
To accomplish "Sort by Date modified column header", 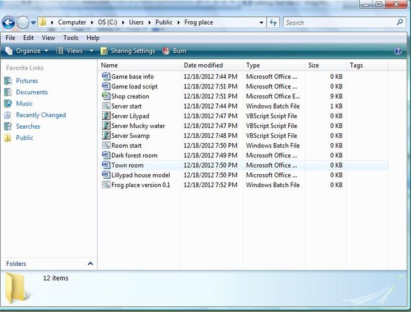I will coord(212,65).
